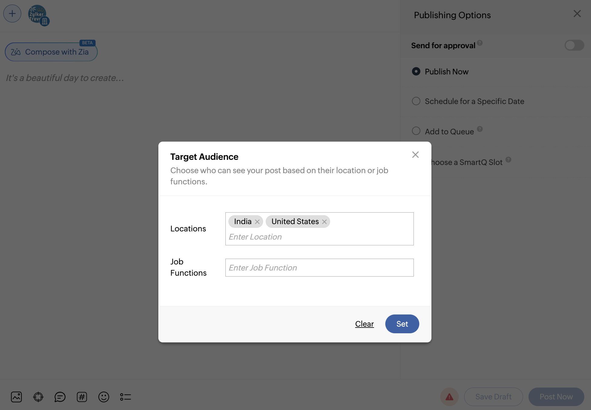The width and height of the screenshot is (591, 410).
Task: Remove the United States location tag
Action: click(x=324, y=222)
